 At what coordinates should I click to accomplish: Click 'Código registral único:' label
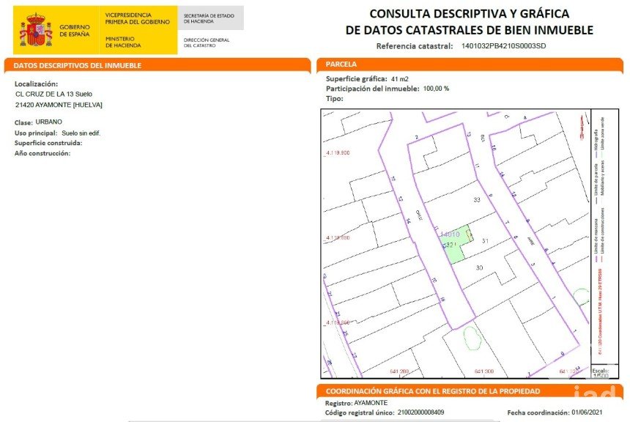[360, 412]
